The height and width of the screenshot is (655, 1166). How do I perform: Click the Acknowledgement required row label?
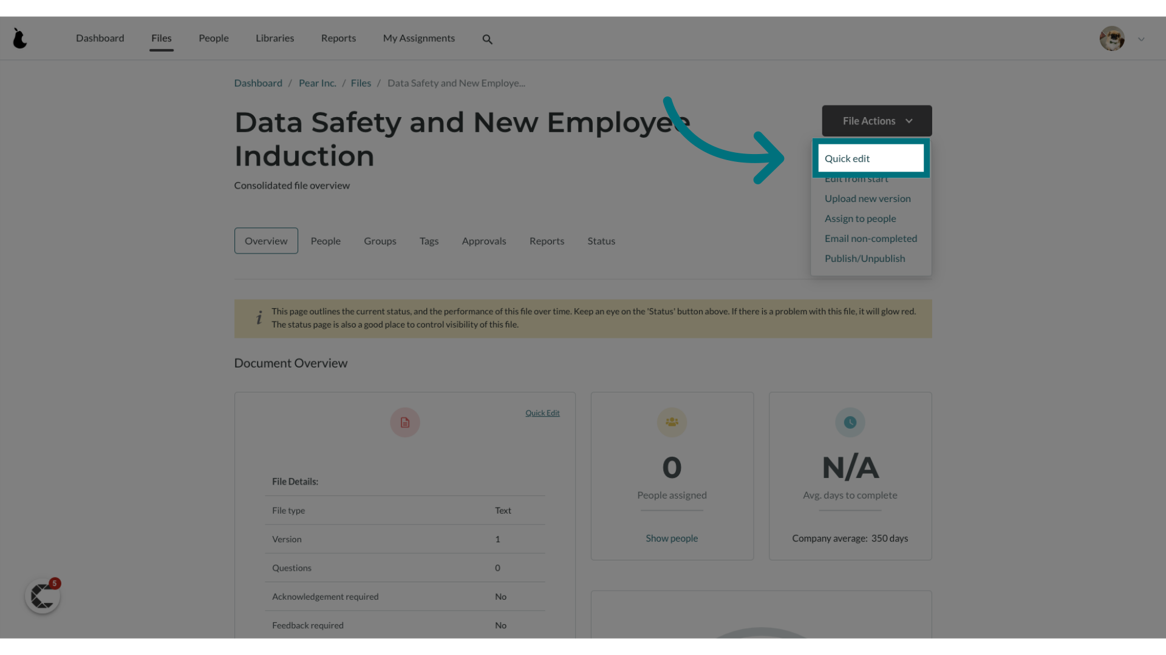click(x=326, y=597)
